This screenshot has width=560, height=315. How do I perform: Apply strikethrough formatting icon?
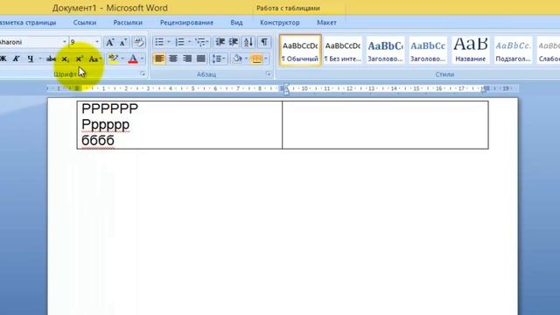[51, 59]
